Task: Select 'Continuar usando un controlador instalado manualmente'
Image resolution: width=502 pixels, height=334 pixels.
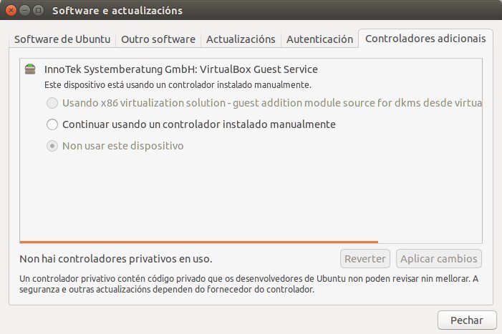Action: pos(52,124)
